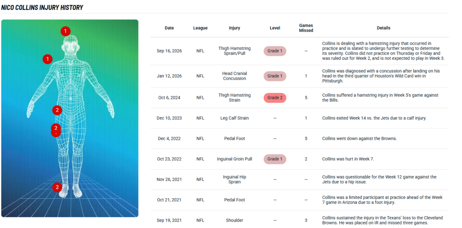Click the head injury marker on body diagram

pyautogui.click(x=65, y=31)
